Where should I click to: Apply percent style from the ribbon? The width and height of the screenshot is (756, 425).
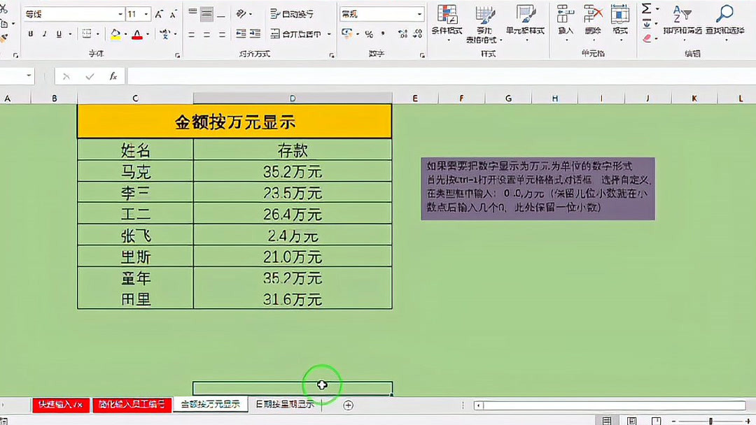[368, 34]
